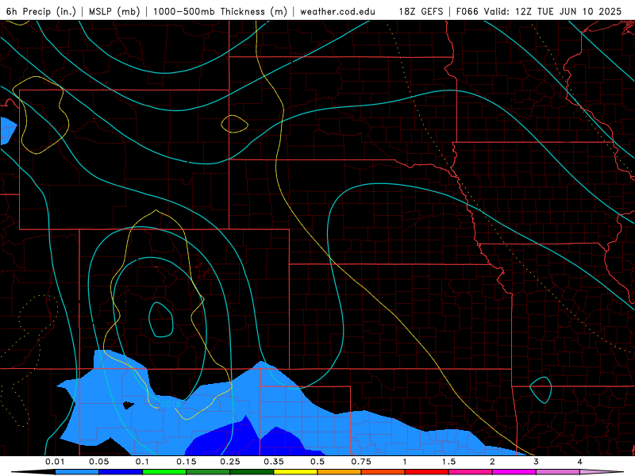635x476 pixels.
Task: Select the red 1–1.5 legend swatch
Action: pyautogui.click(x=427, y=472)
